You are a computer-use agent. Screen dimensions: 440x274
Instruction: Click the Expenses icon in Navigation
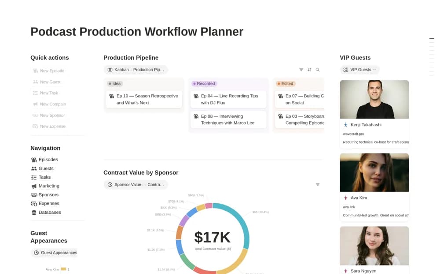(x=34, y=204)
